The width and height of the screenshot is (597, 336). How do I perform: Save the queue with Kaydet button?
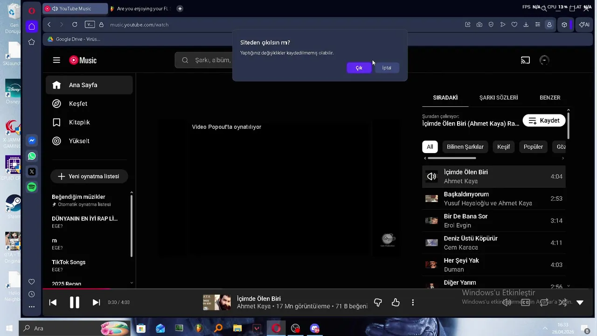click(x=544, y=120)
